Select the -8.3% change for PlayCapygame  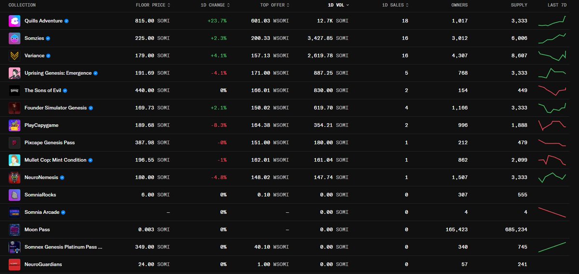pyautogui.click(x=219, y=125)
